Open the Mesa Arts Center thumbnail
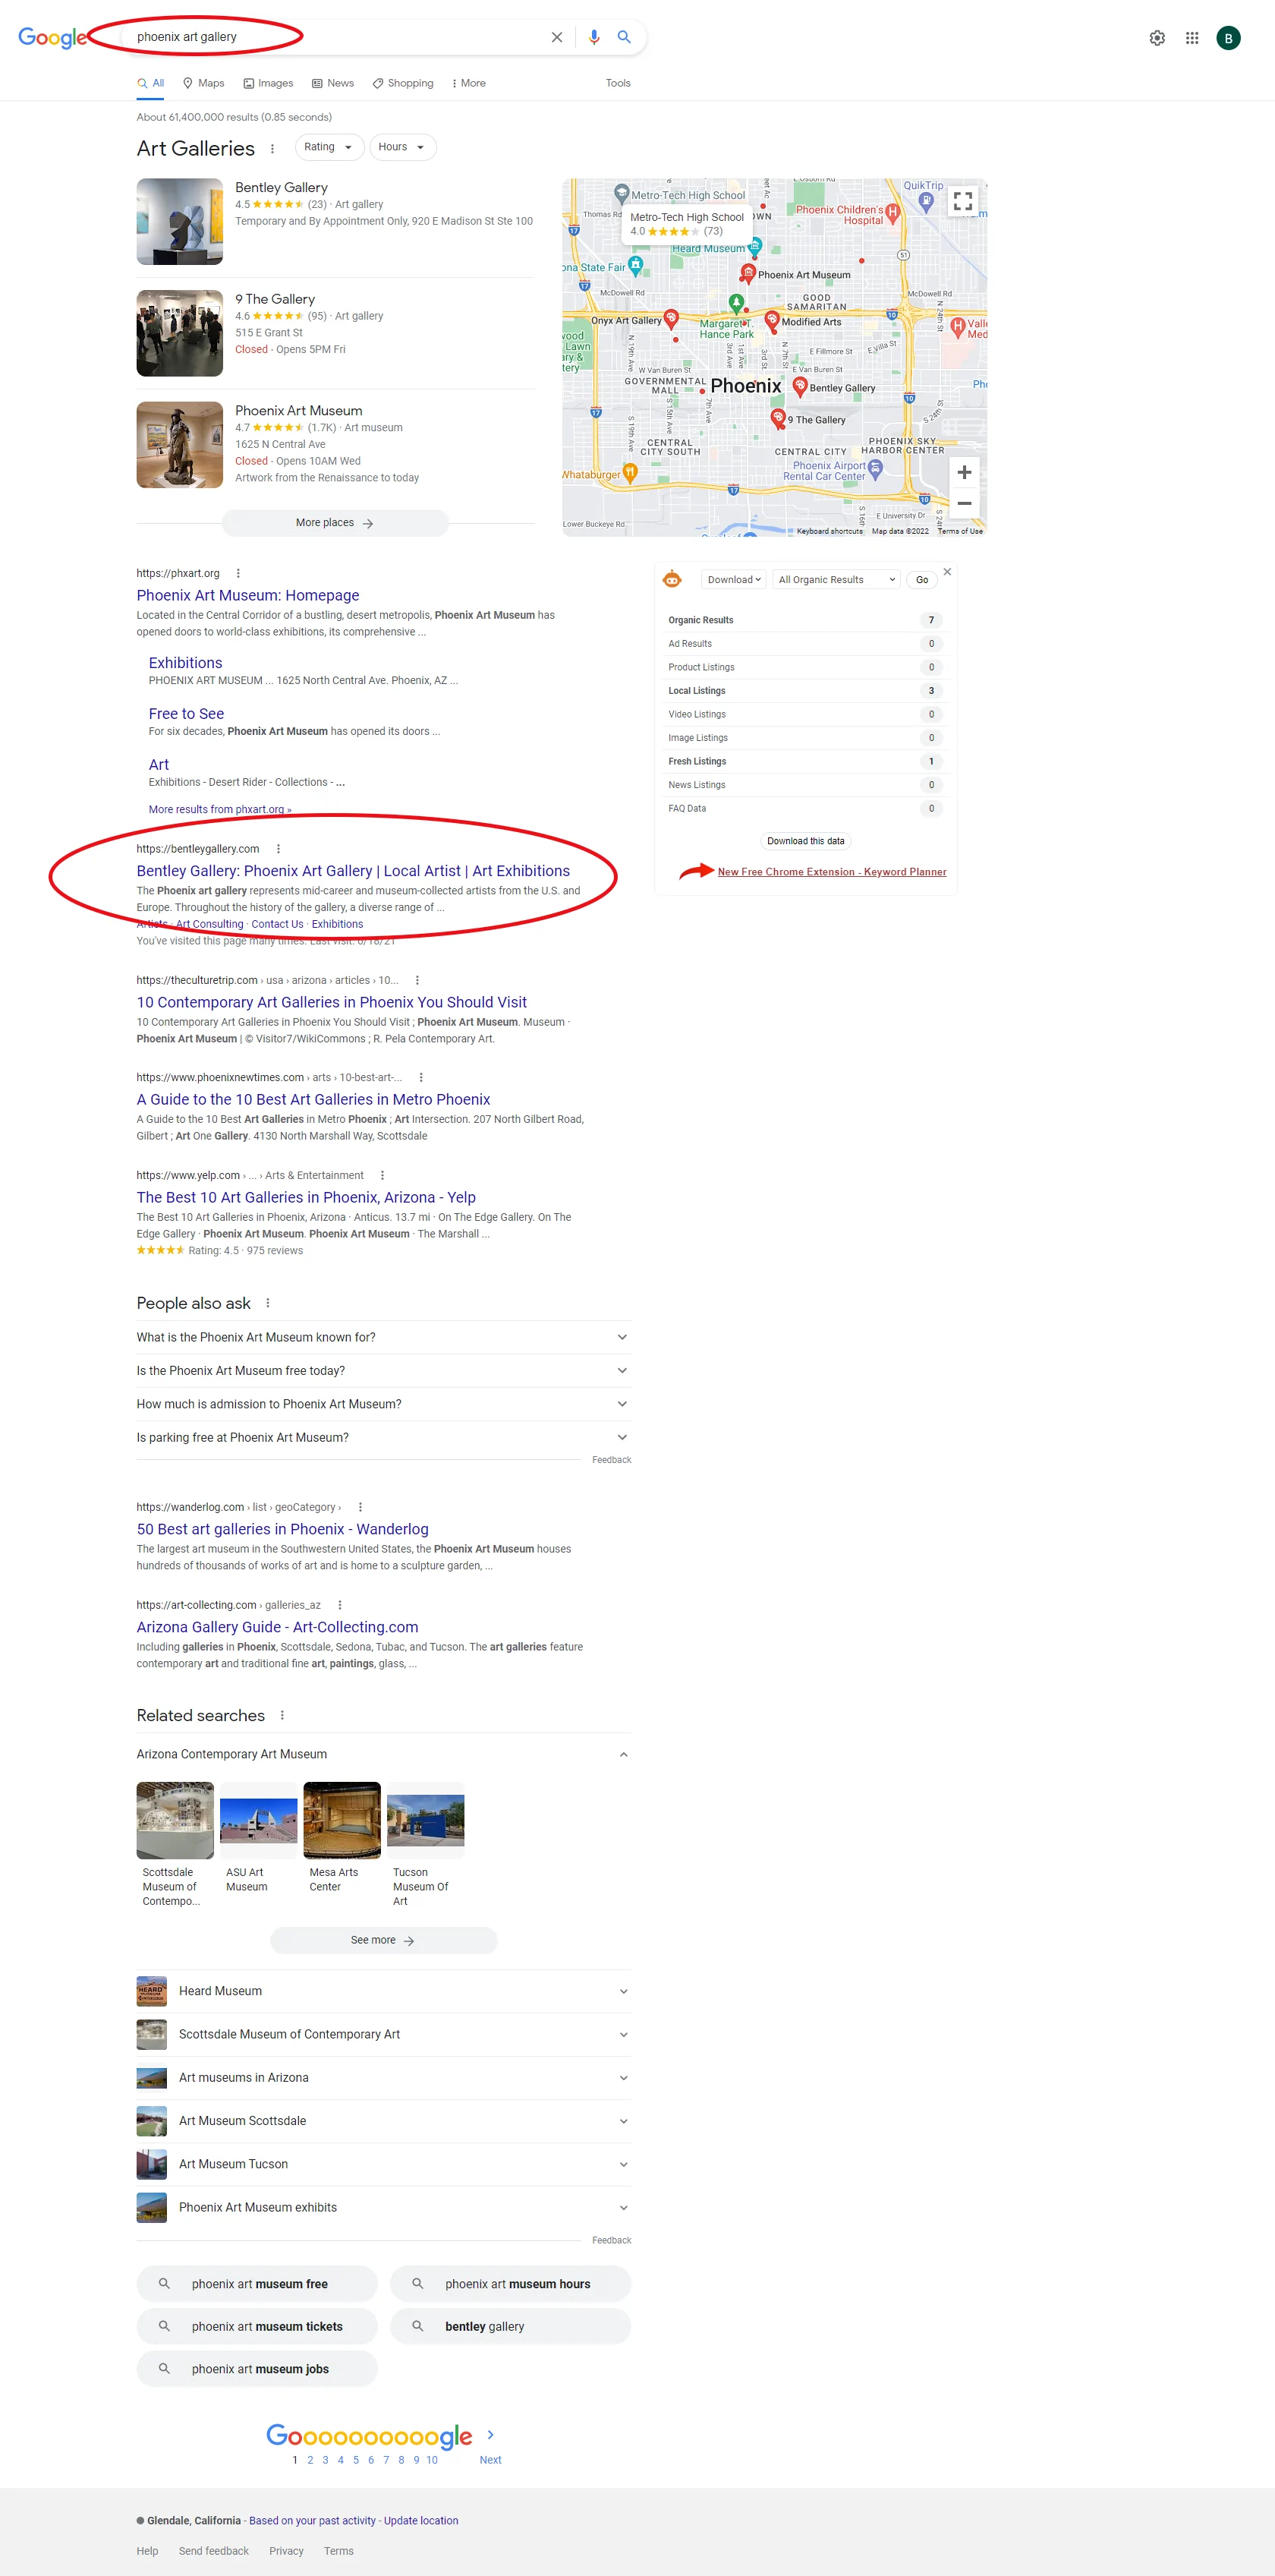Image resolution: width=1275 pixels, height=2576 pixels. (x=342, y=1820)
